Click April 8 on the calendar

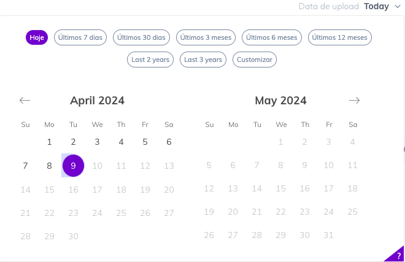tap(49, 166)
